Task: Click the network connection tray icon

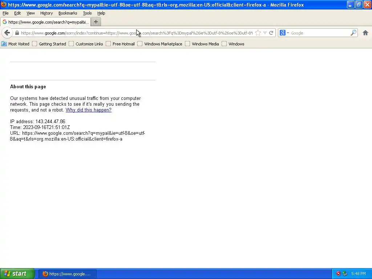Action: (345, 274)
